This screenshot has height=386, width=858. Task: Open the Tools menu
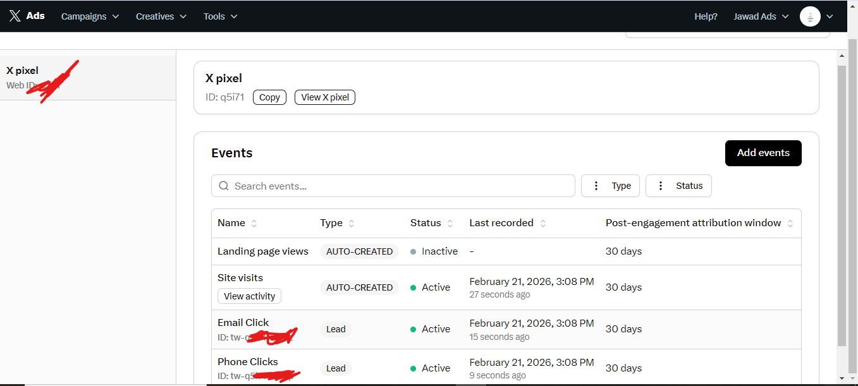(x=220, y=16)
